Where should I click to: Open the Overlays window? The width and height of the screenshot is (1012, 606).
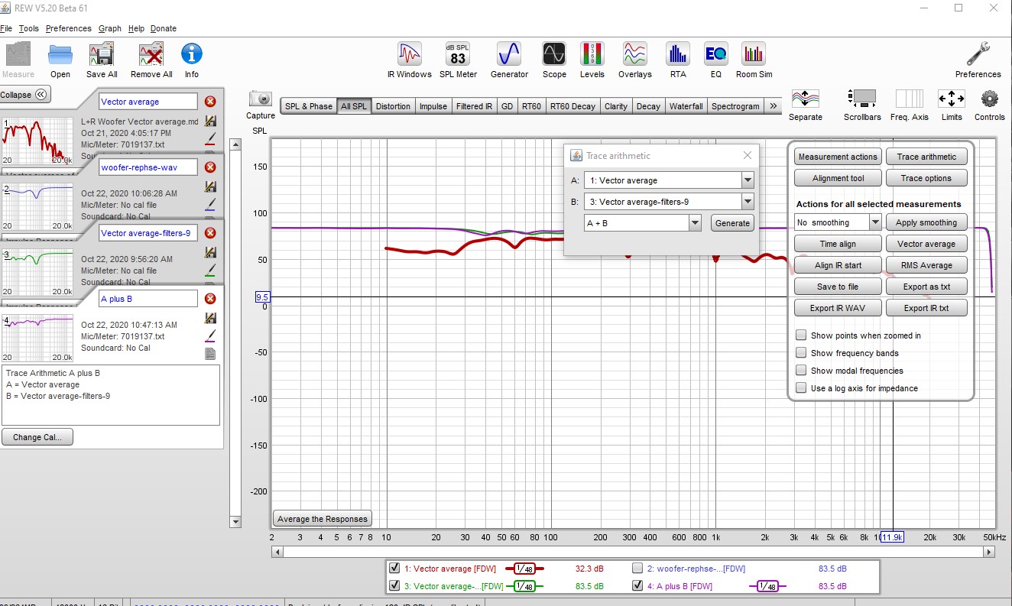coord(635,54)
